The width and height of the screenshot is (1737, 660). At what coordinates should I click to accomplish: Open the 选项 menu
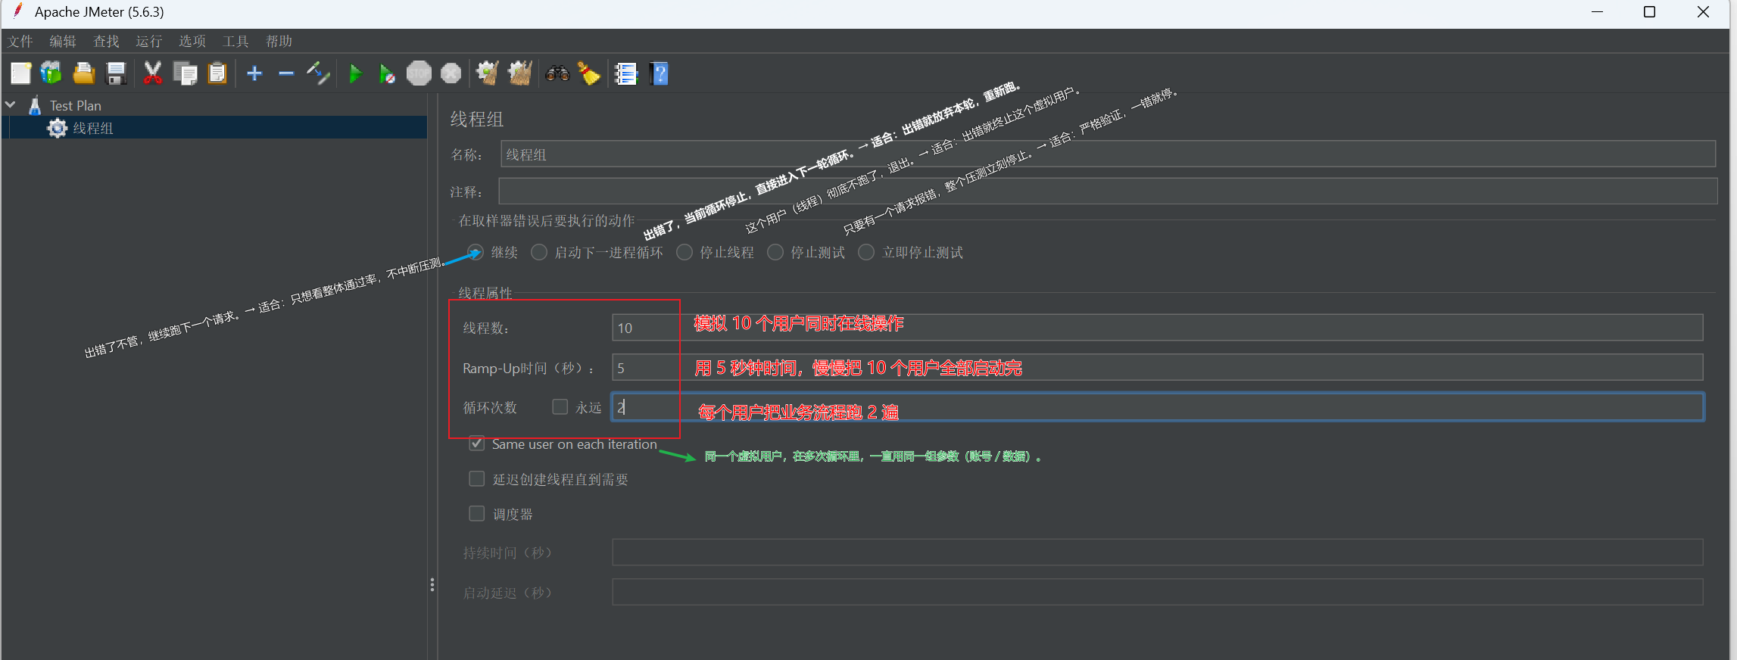192,41
